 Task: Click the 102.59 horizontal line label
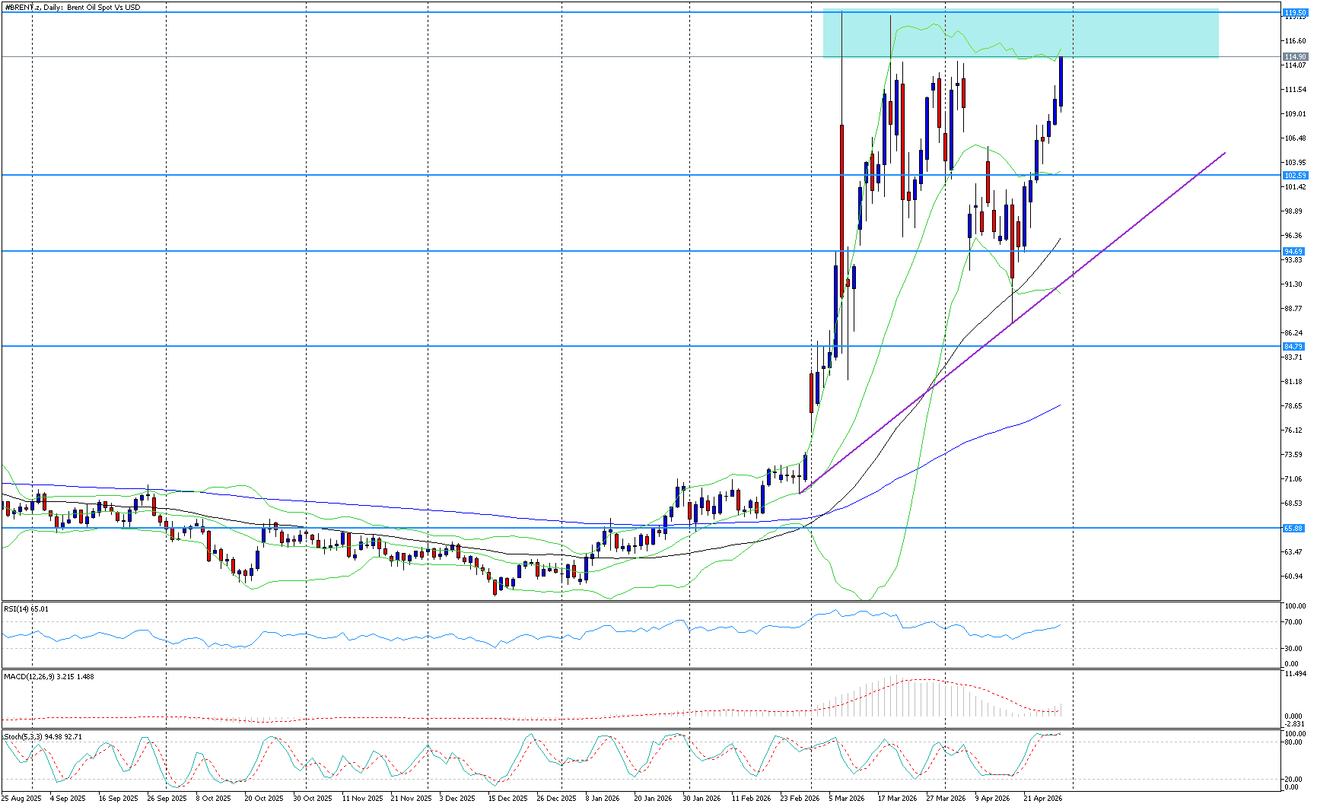(x=1294, y=176)
